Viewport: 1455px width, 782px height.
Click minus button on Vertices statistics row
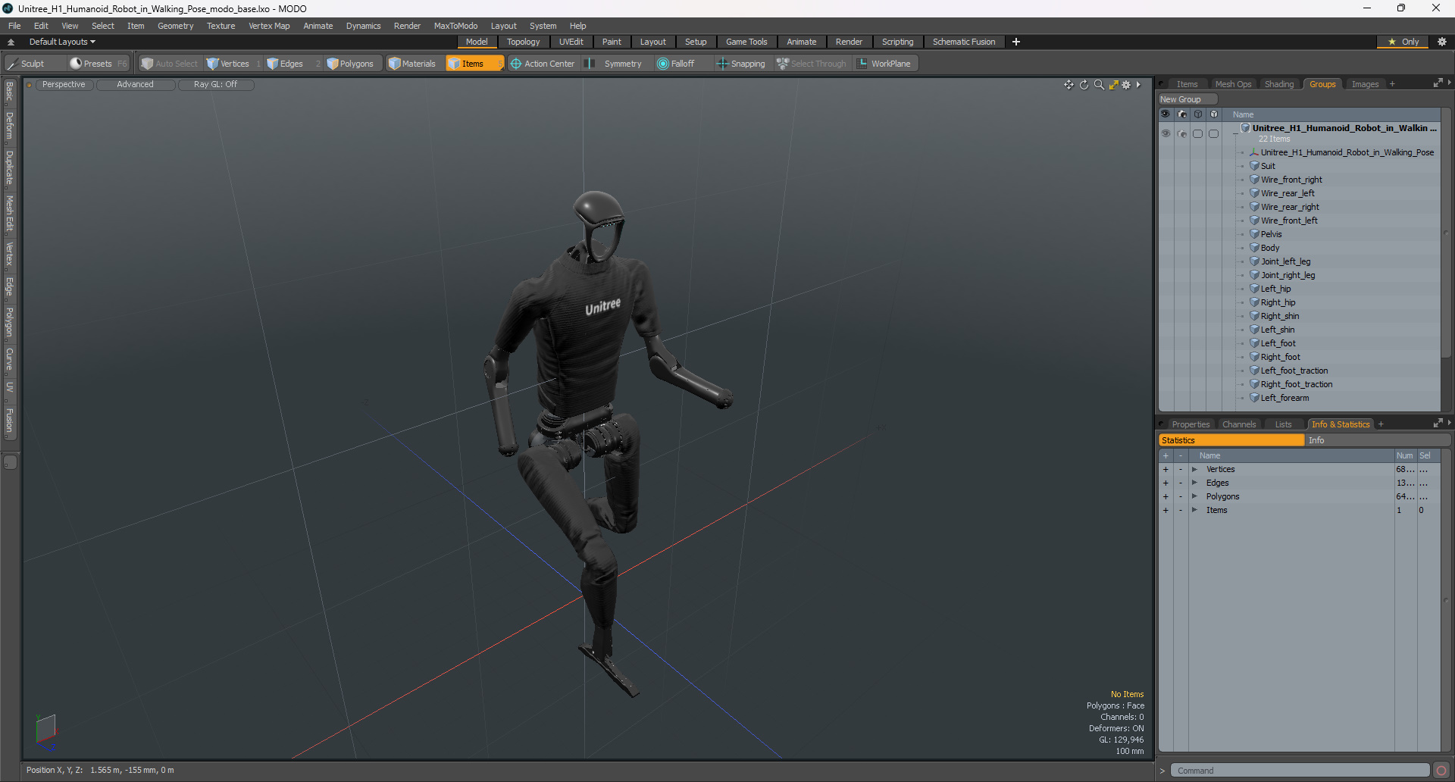coord(1181,470)
